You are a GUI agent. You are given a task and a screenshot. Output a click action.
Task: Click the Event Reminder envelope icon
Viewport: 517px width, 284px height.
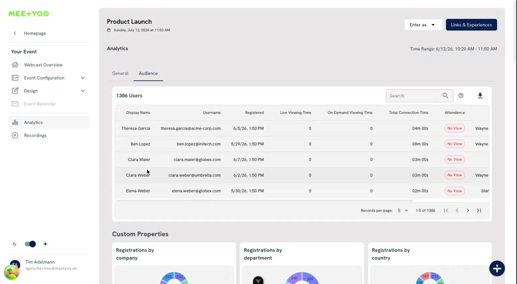[x=15, y=104]
